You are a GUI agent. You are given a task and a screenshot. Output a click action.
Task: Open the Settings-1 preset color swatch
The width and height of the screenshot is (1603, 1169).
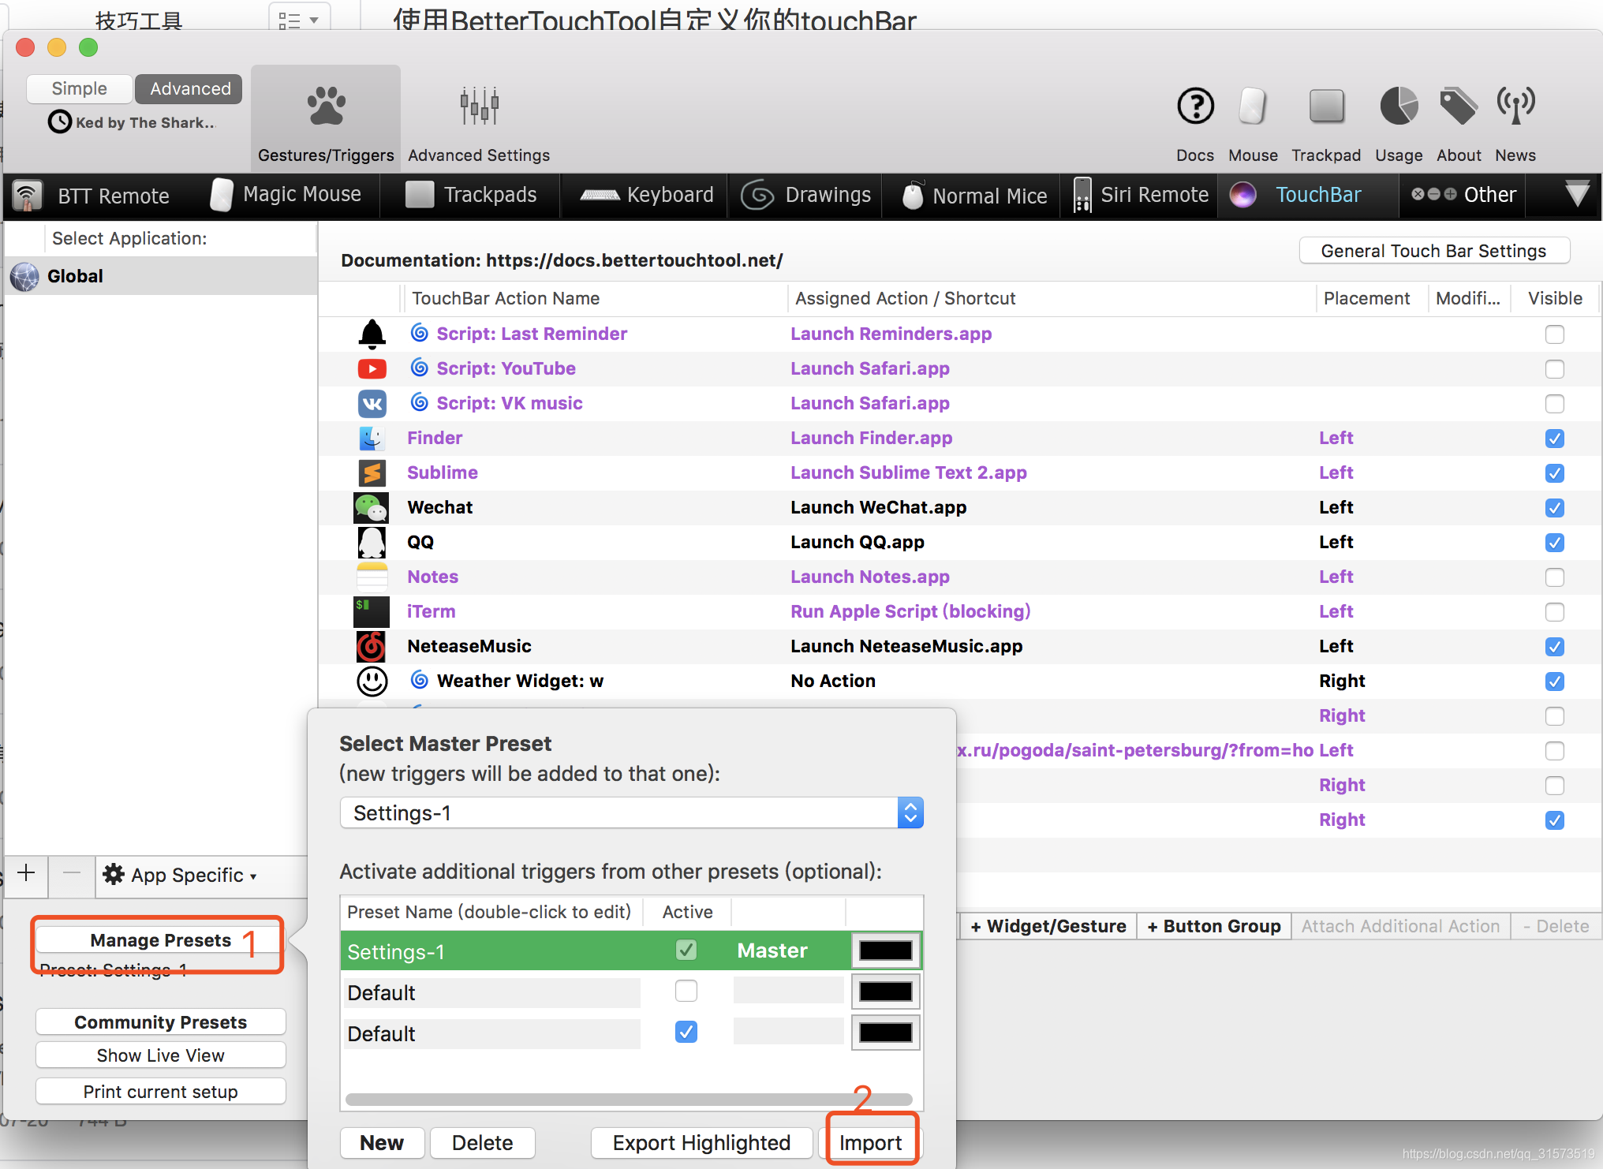885,951
